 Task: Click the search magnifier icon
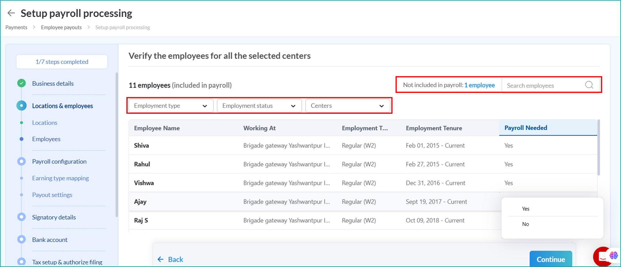click(589, 85)
